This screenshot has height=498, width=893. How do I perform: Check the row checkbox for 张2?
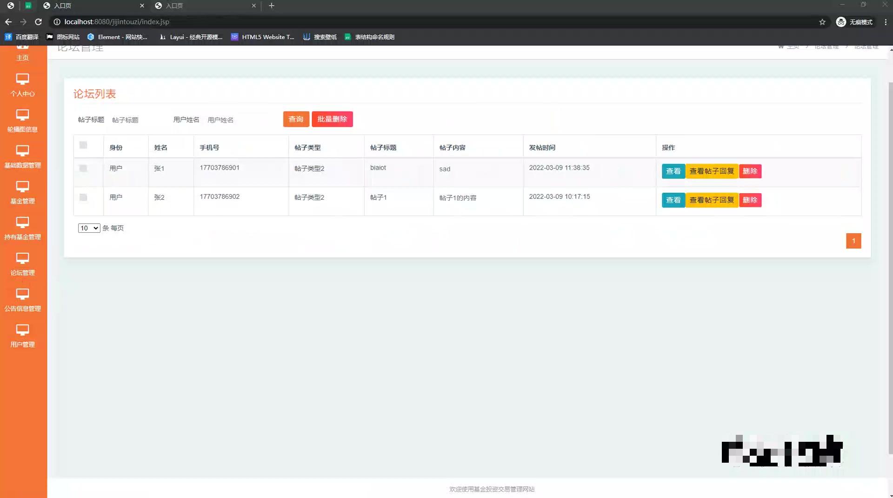point(83,197)
